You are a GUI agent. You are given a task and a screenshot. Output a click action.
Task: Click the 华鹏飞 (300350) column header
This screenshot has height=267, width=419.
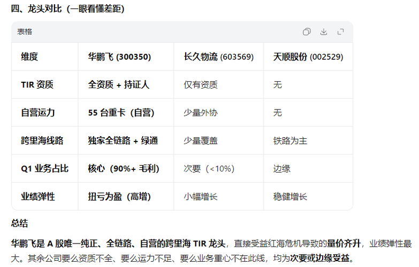pos(119,57)
